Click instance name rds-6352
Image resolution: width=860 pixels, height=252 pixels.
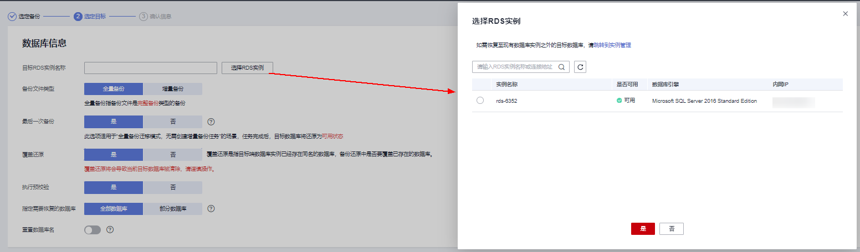point(506,101)
